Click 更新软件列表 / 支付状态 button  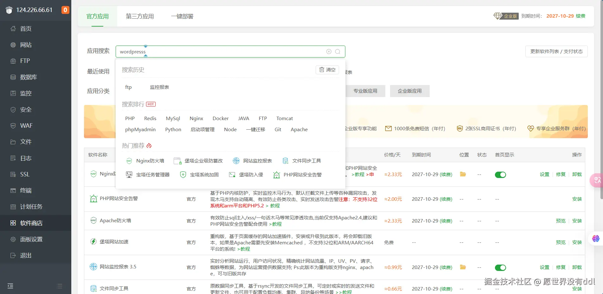[556, 52]
